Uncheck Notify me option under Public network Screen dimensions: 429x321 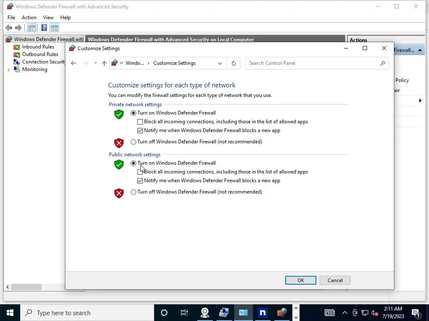click(140, 181)
